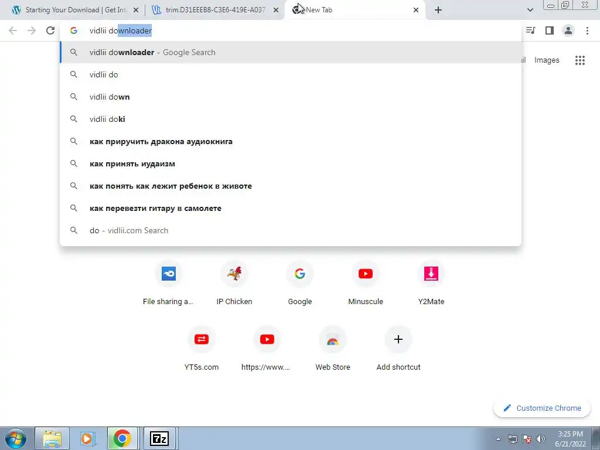Open the Web Store shortcut

(x=333, y=349)
